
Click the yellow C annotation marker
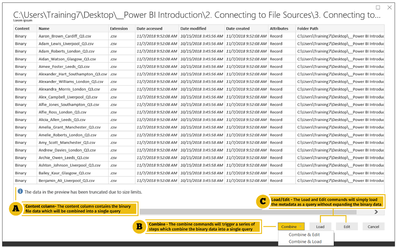pos(262,202)
